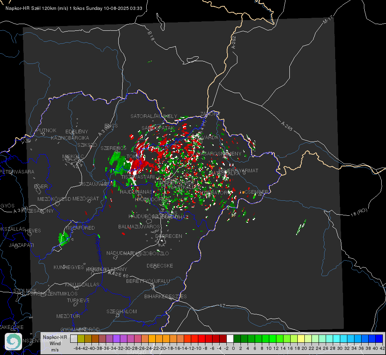The height and width of the screenshot is (355, 386).
Task: Click the radar title text with timestamp 03:33
Action: tap(74, 8)
